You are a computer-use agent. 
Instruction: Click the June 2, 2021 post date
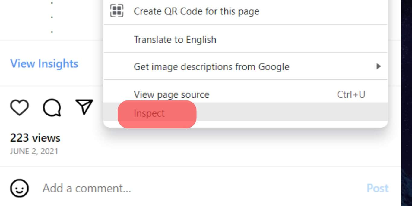tap(34, 151)
